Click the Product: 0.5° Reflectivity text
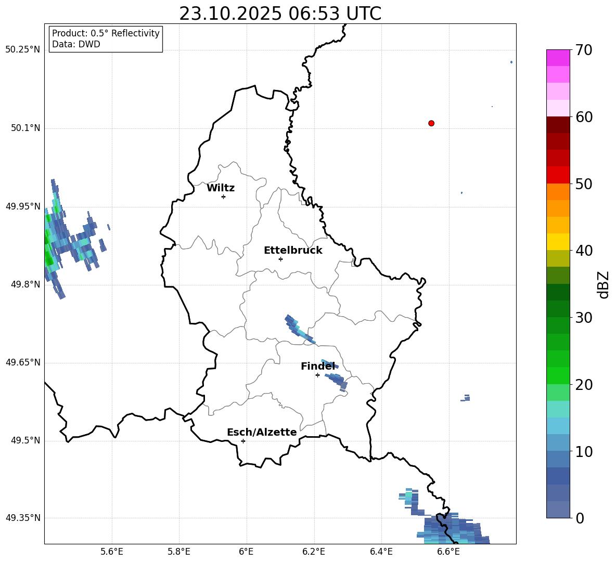 (106, 33)
